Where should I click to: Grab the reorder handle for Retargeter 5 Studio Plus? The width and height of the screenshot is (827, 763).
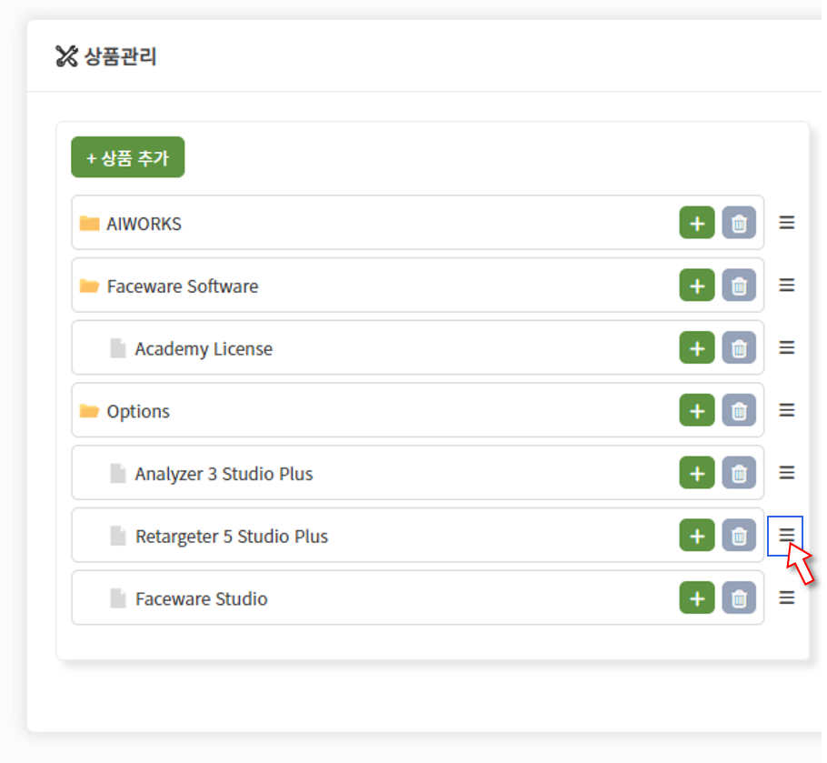786,535
